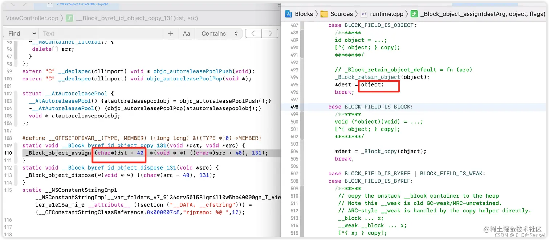
Task: Focus the Text search field in the find bar
Action: [101, 33]
